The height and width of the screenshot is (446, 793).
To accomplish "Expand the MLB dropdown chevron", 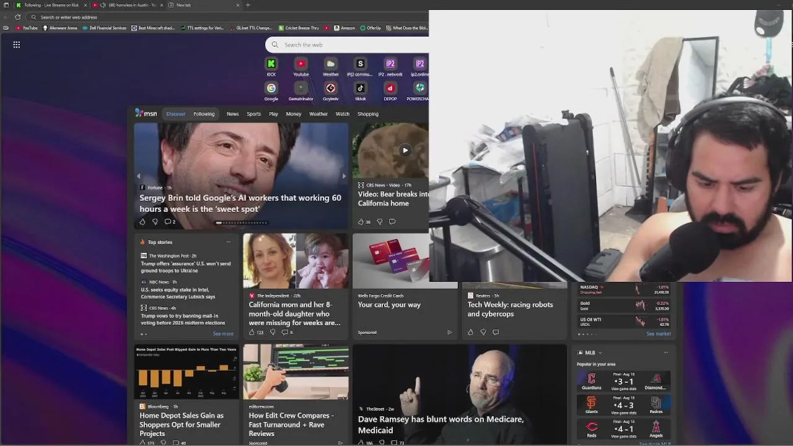I will [600, 352].
